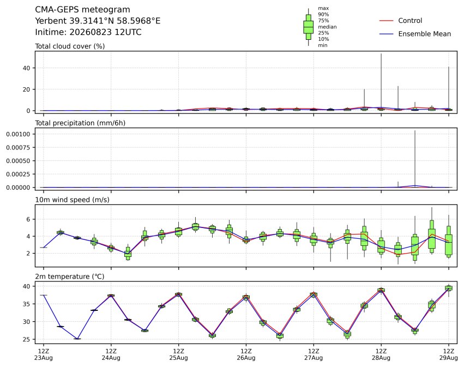Click the '0.00050' precipitation axis tick

click(18, 161)
